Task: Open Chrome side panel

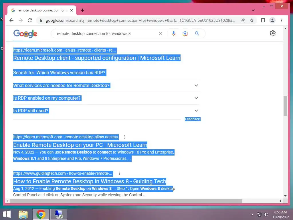Action: click(263, 20)
